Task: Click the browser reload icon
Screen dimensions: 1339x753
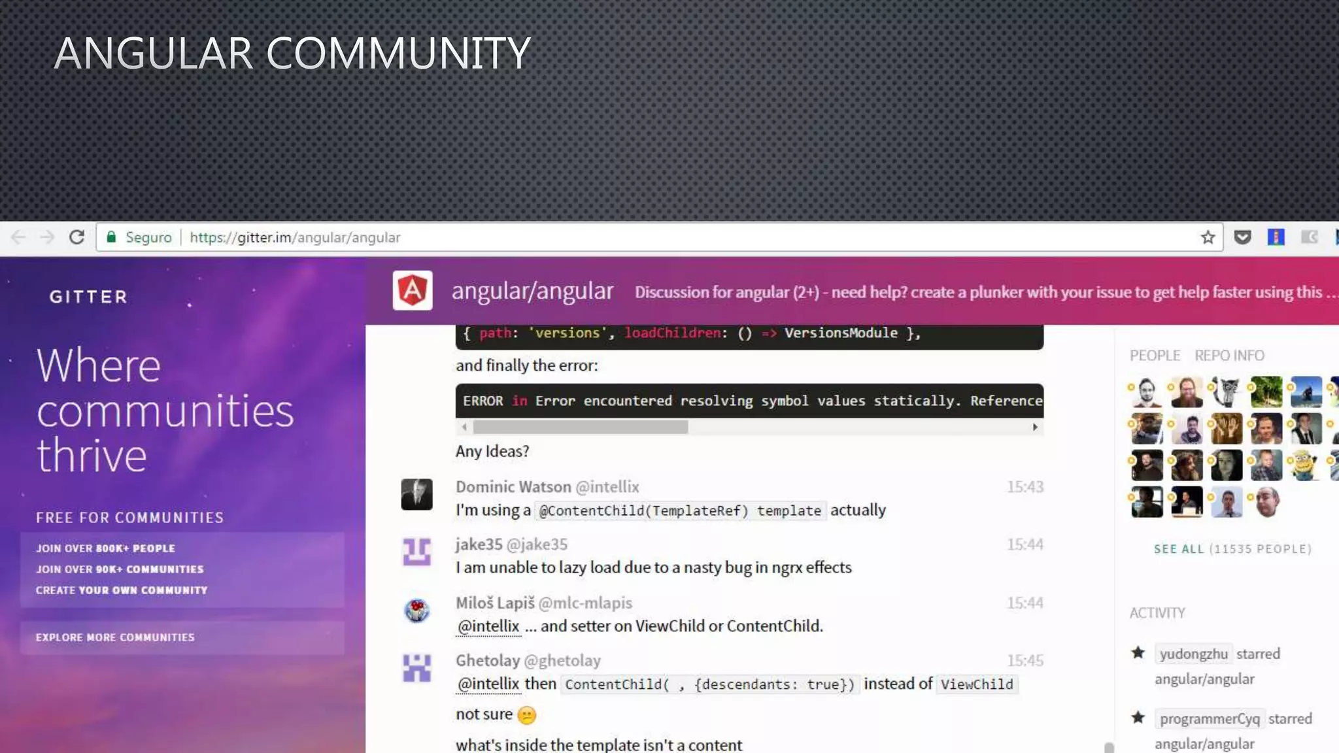Action: [x=76, y=237]
